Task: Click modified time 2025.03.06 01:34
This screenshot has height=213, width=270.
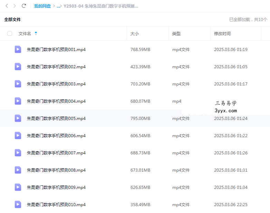Action: point(231,187)
